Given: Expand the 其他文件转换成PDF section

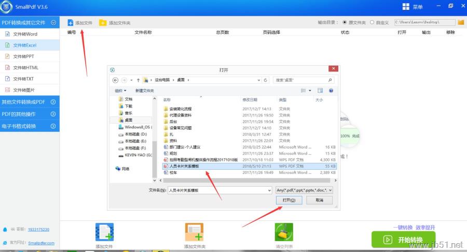Looking at the screenshot, I should [53, 102].
